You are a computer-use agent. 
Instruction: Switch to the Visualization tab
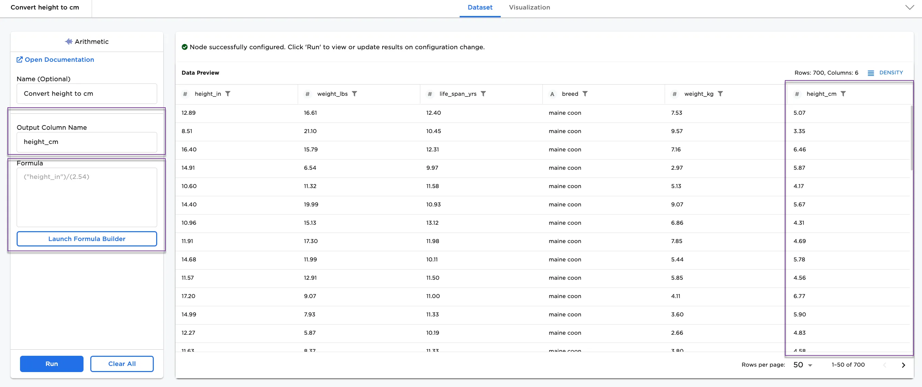point(529,7)
